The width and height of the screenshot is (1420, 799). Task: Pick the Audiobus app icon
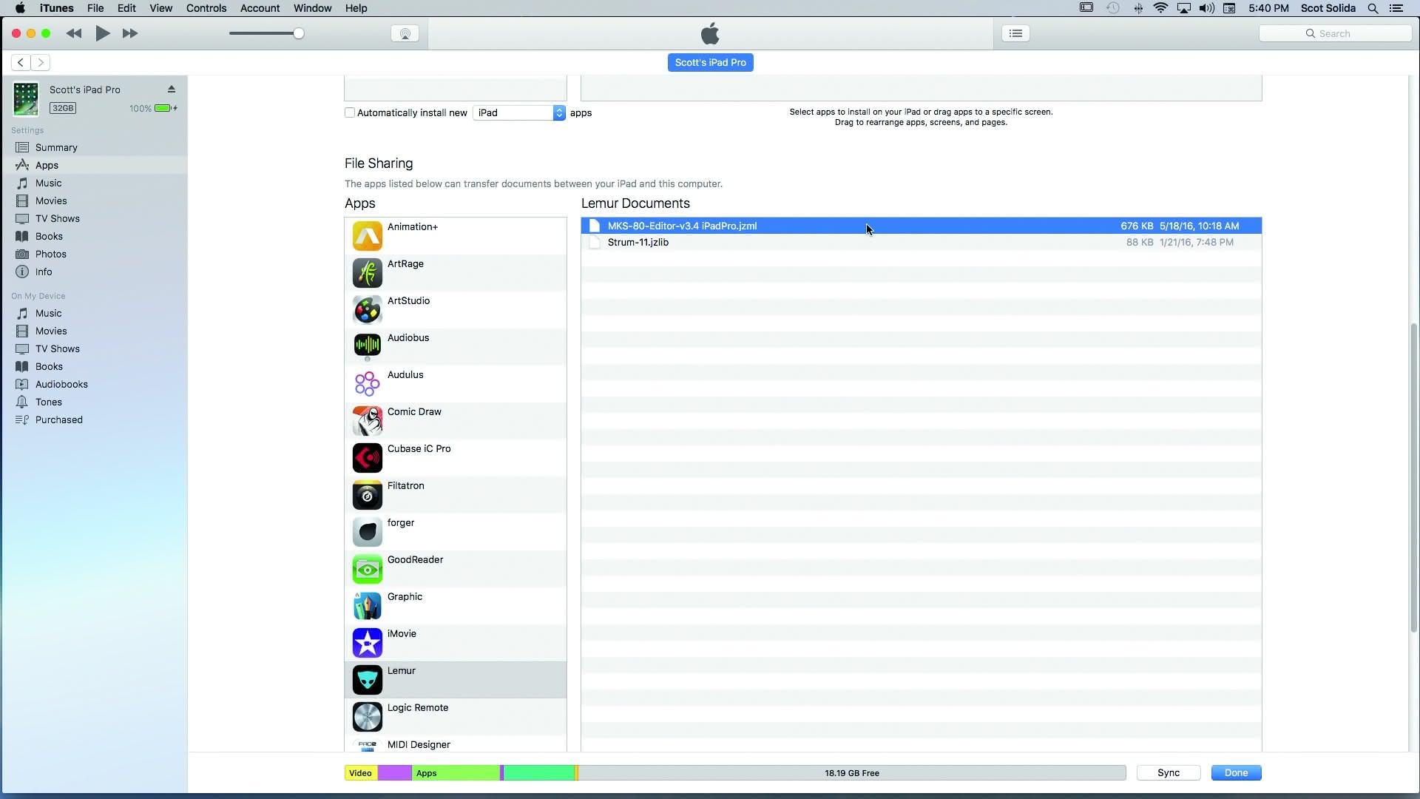point(367,345)
